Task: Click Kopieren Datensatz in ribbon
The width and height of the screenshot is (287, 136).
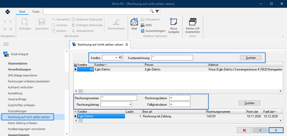Action: (87, 19)
